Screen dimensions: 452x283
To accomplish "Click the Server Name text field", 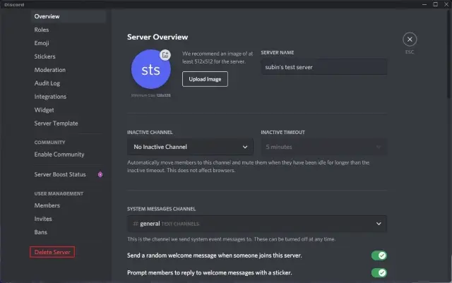I will coord(323,67).
